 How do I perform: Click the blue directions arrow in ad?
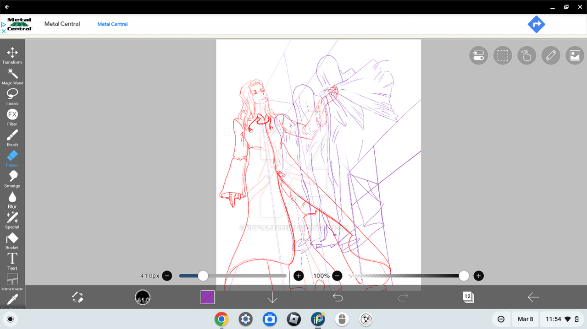point(536,24)
